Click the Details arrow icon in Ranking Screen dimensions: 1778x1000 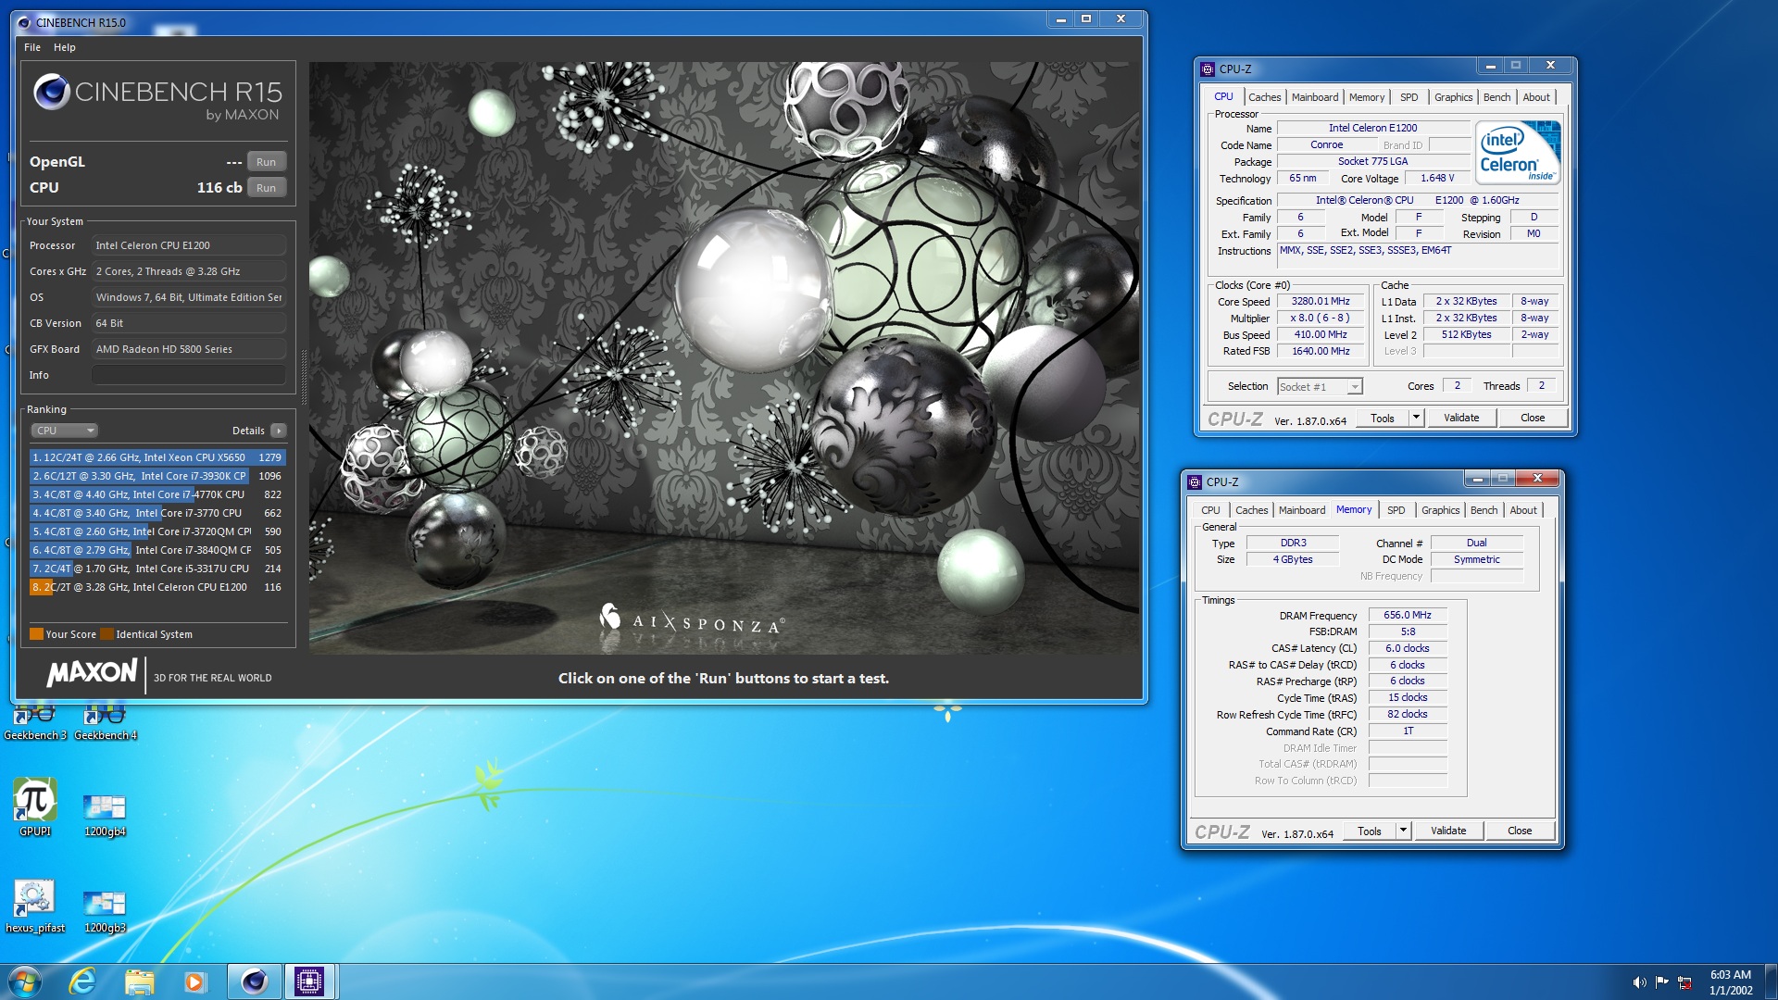point(279,431)
